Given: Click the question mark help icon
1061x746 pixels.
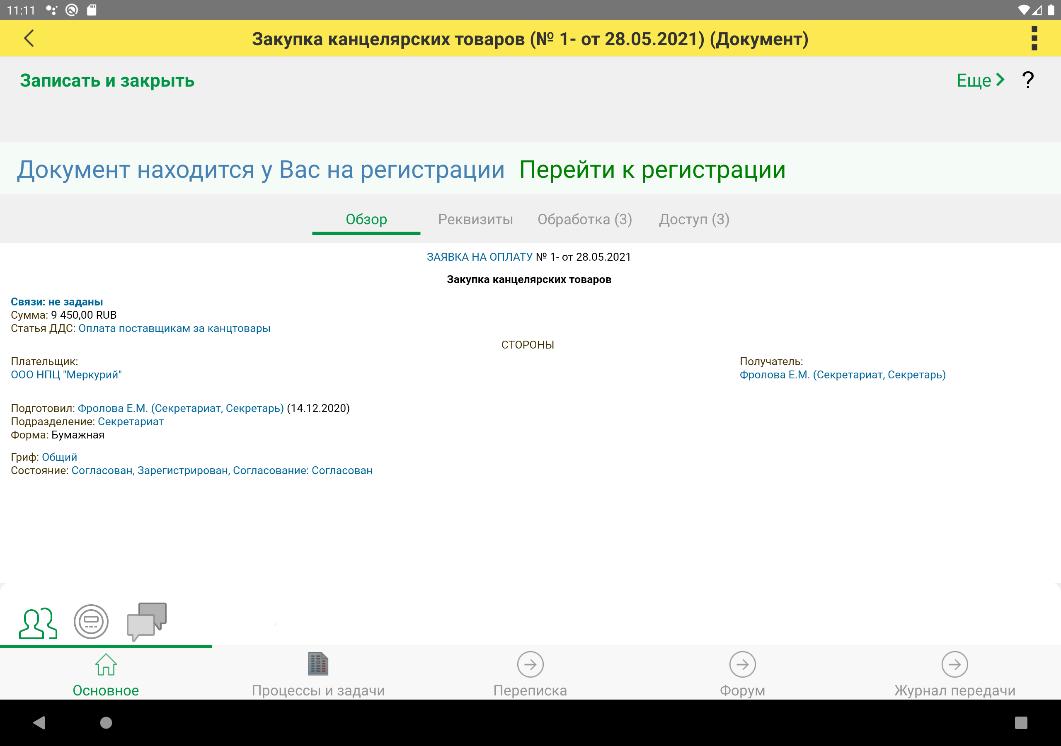Looking at the screenshot, I should tap(1027, 80).
